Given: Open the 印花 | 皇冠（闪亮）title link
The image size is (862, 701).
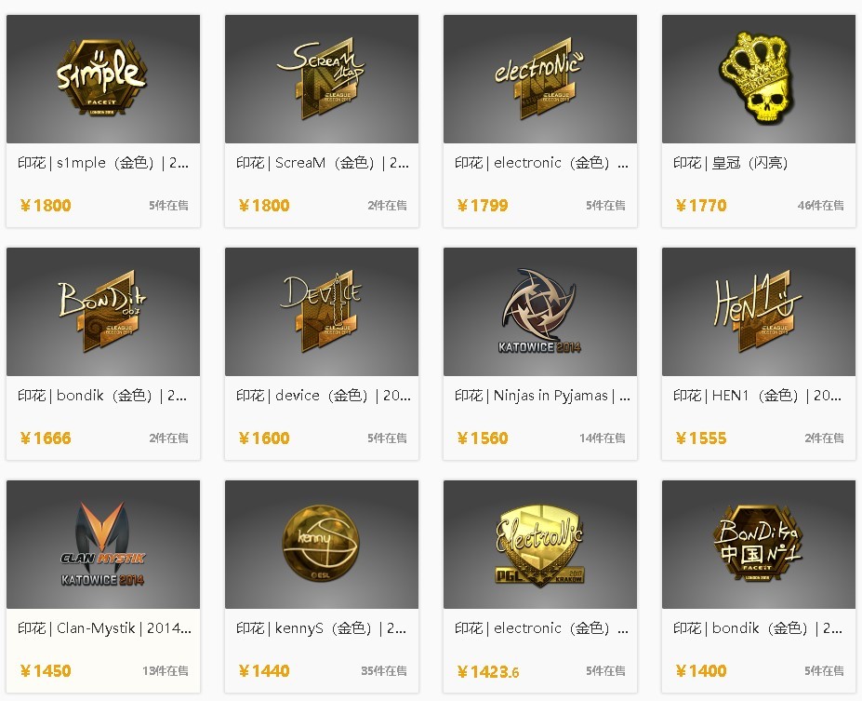Looking at the screenshot, I should point(731,163).
